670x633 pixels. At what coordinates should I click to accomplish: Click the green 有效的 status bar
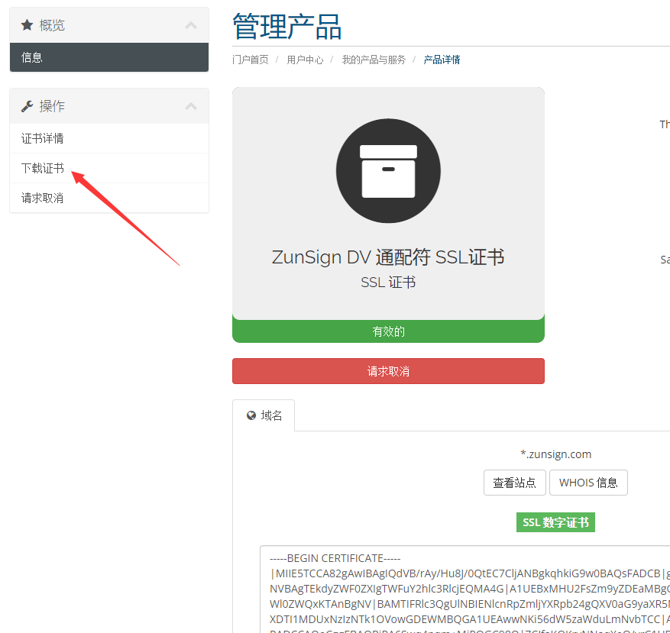[388, 331]
